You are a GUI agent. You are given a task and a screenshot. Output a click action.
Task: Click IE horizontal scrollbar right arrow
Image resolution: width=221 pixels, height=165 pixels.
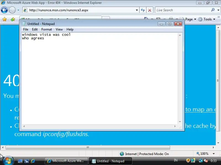point(213,147)
